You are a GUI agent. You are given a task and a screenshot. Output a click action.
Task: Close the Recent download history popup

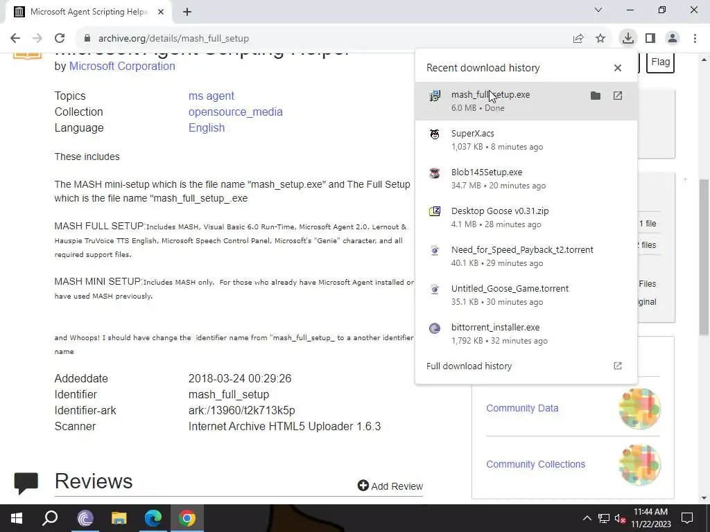coord(618,68)
